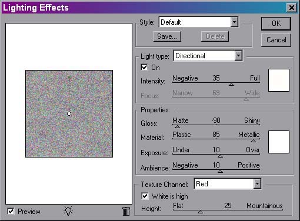Screen dimensions: 300x221
Task: Open the Style dropdown arrow
Action: [x=234, y=22]
